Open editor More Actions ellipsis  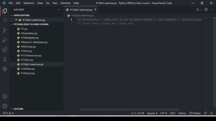coord(211,9)
